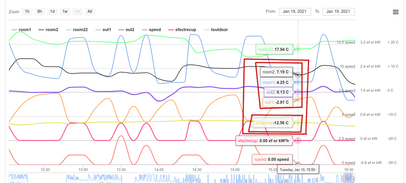Viewport: 406px width, 183px height.
Task: Click the room22 data point marker
Action: tap(298, 49)
